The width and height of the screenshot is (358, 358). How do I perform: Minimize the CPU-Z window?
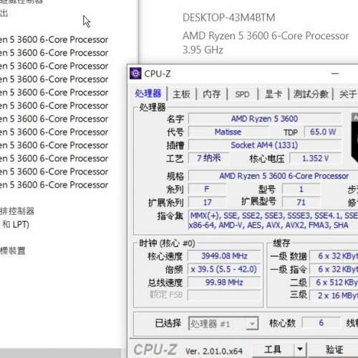(335, 74)
